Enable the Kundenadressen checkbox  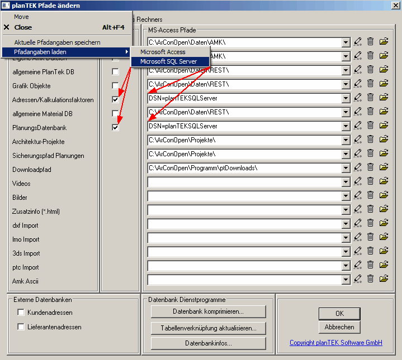(x=21, y=313)
